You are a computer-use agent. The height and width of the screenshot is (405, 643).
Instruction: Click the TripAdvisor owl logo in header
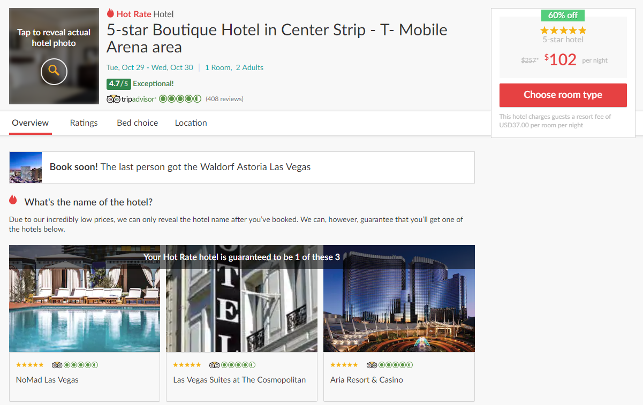pos(113,99)
